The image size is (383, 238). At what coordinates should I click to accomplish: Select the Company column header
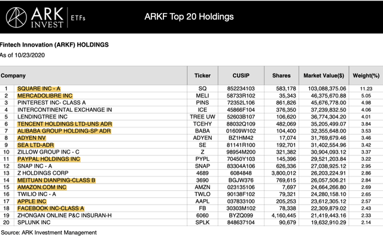13,76
